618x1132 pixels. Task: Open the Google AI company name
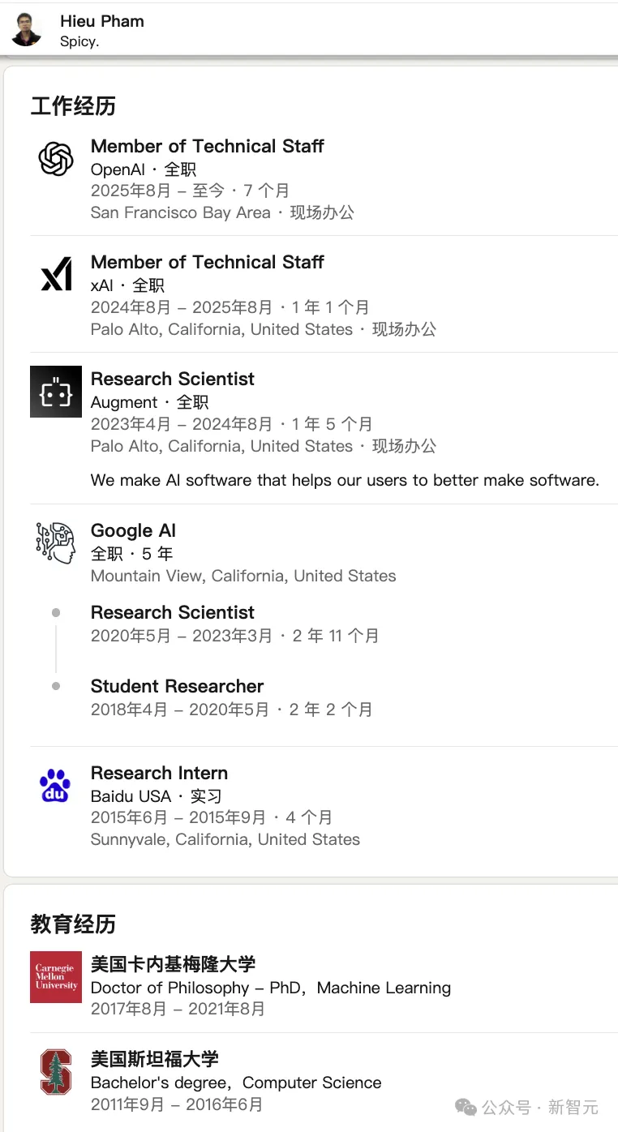[133, 530]
